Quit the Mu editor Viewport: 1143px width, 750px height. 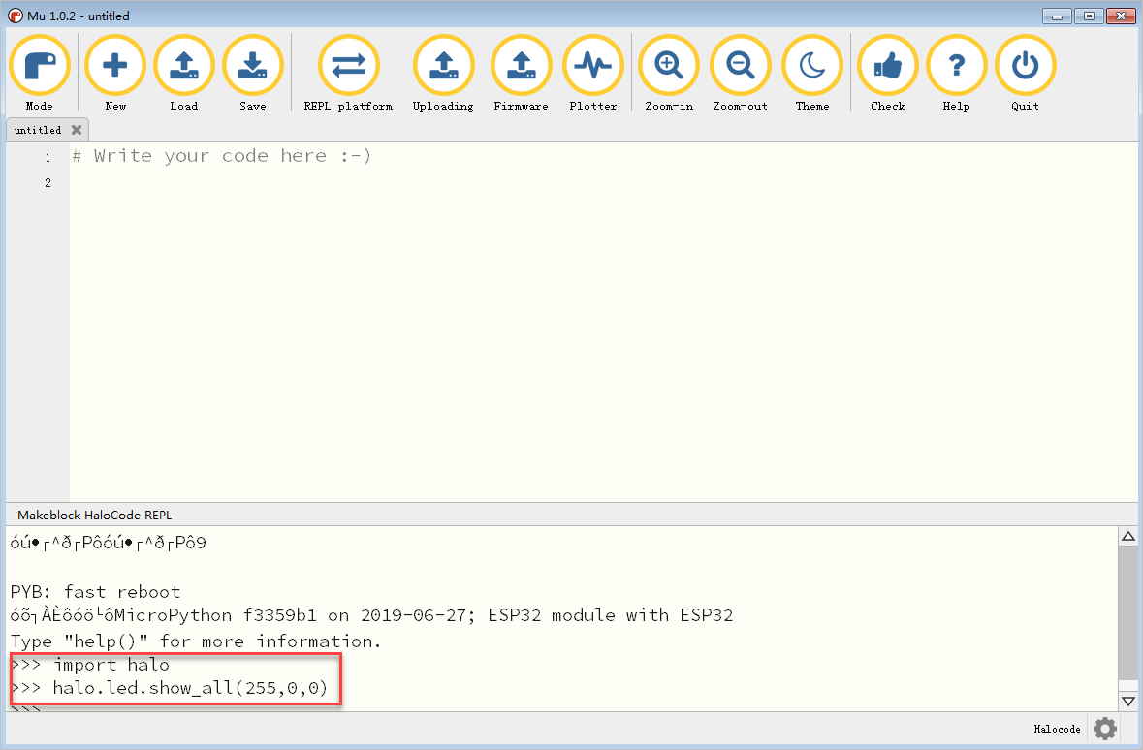1025,66
